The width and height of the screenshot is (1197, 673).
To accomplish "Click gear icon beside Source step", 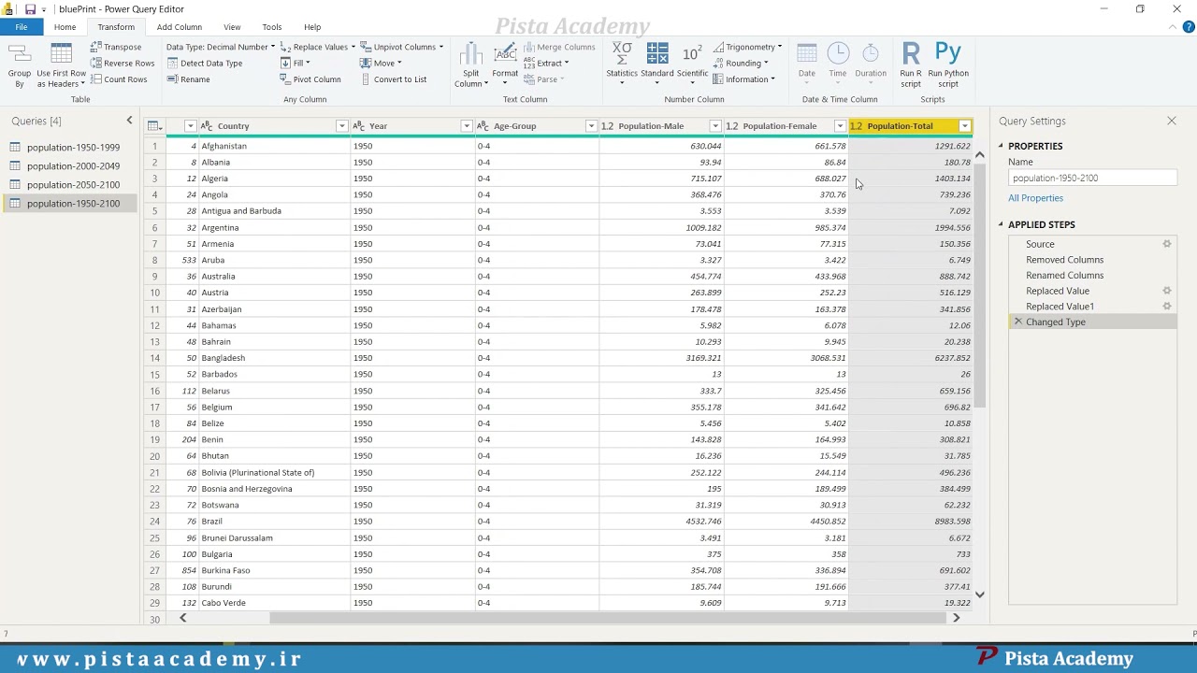I will [1167, 244].
